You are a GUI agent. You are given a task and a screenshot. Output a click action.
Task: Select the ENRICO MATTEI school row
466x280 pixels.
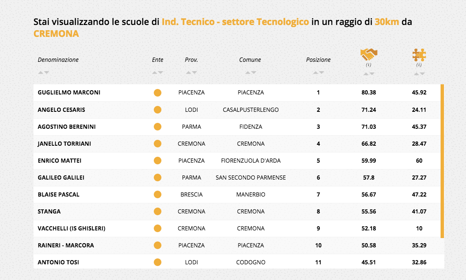tap(59, 161)
